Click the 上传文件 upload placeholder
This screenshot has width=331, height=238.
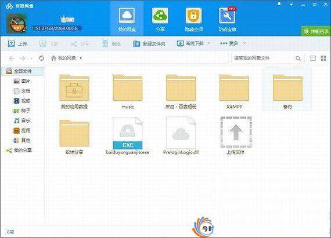(236, 136)
